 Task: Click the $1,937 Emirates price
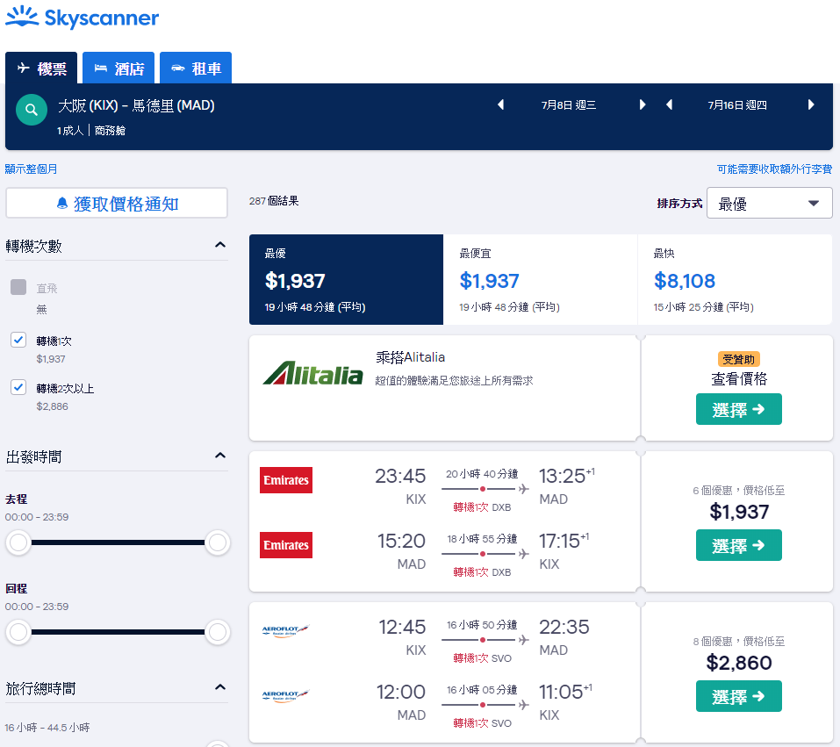coord(739,512)
